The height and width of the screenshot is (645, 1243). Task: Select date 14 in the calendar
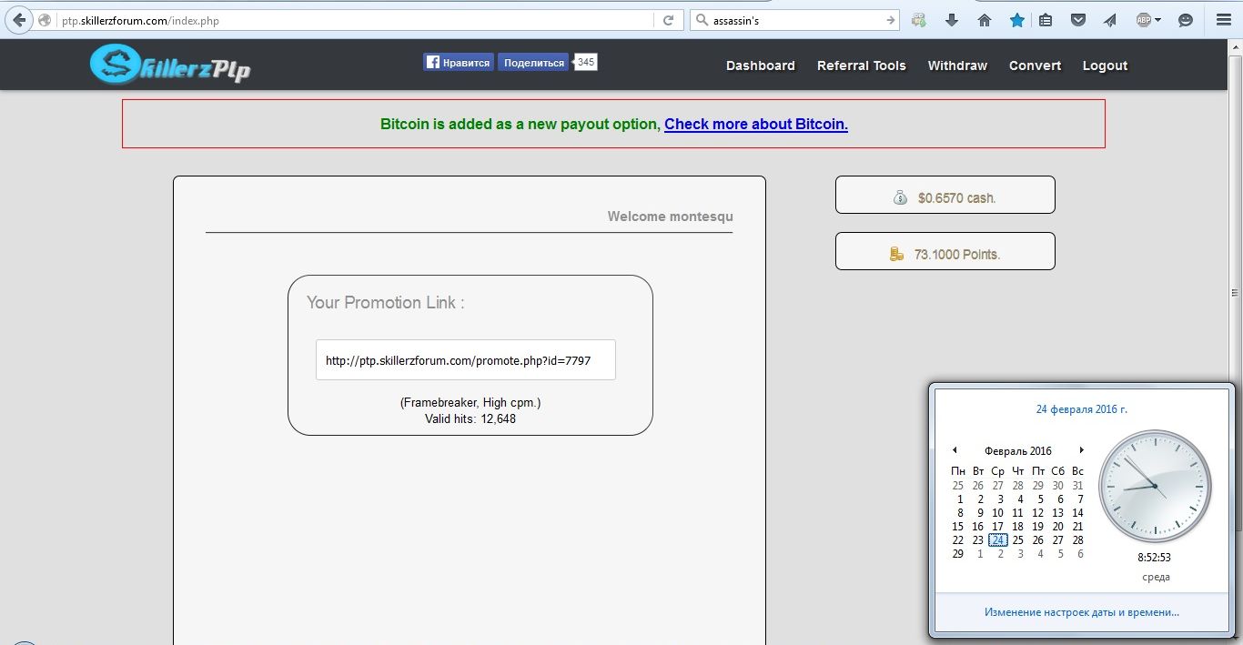click(1078, 512)
